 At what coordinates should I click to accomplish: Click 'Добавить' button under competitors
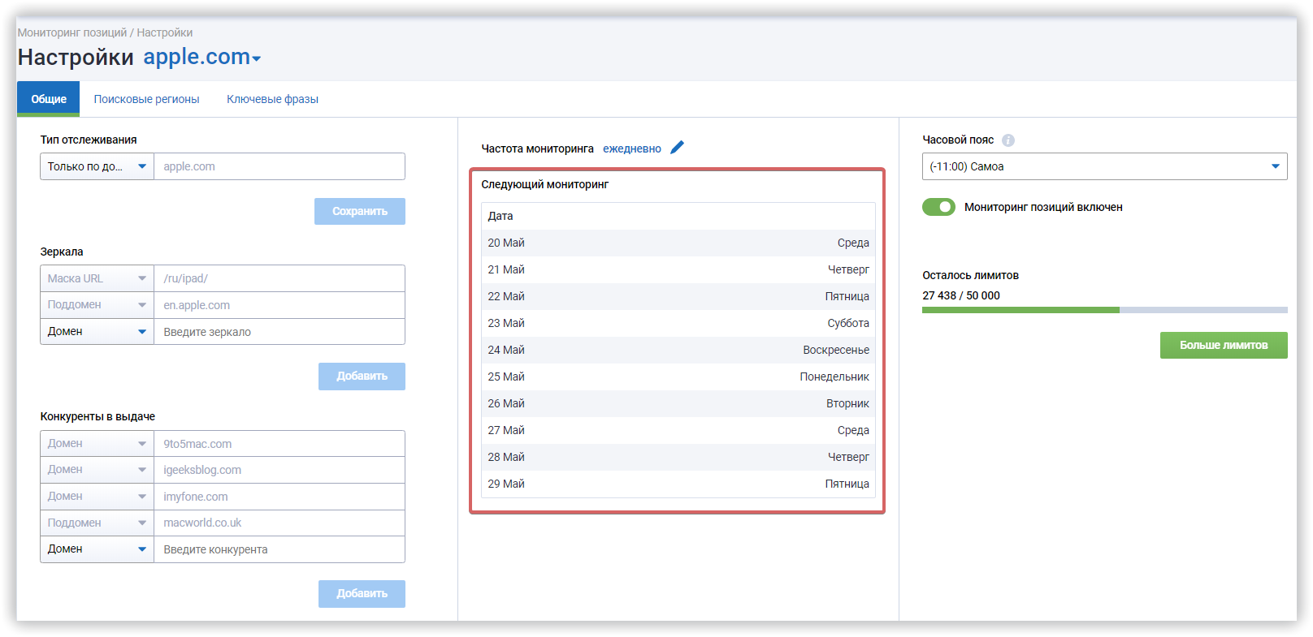362,594
